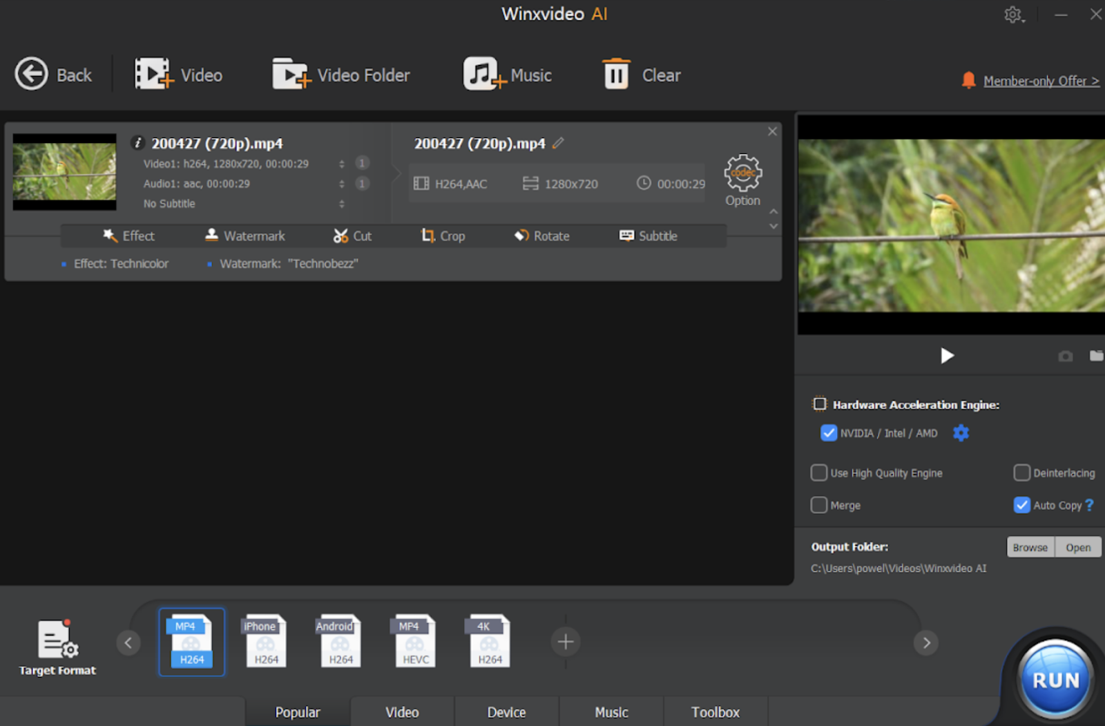Image resolution: width=1105 pixels, height=726 pixels.
Task: Play the preview video
Action: [947, 356]
